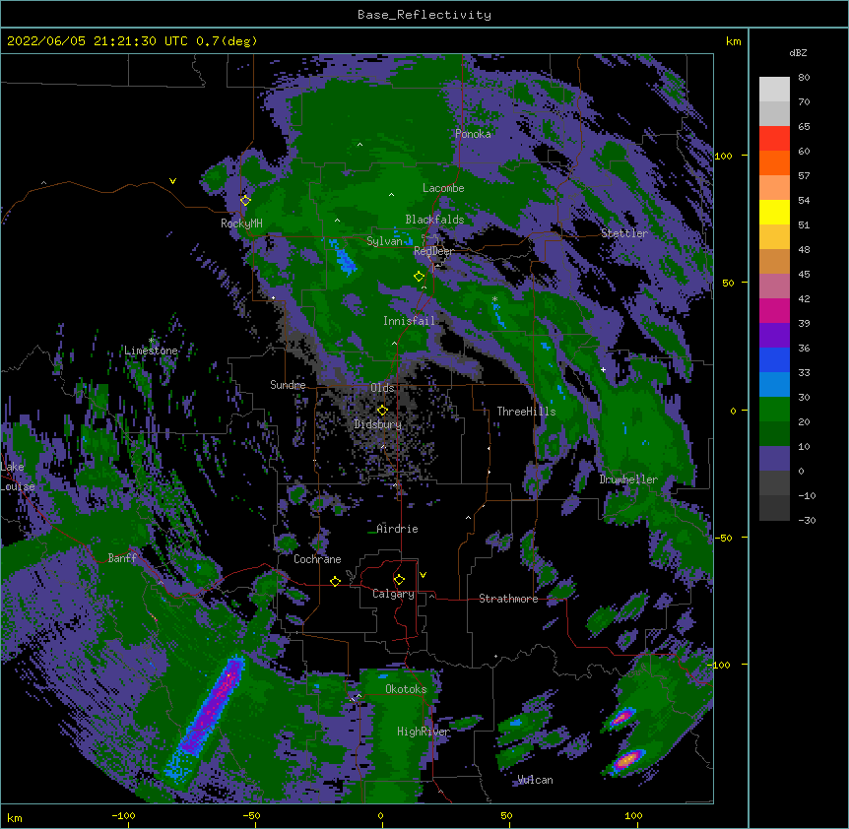Viewport: 849px width, 829px height.
Task: Click the Stettler city label
Action: pyautogui.click(x=624, y=233)
